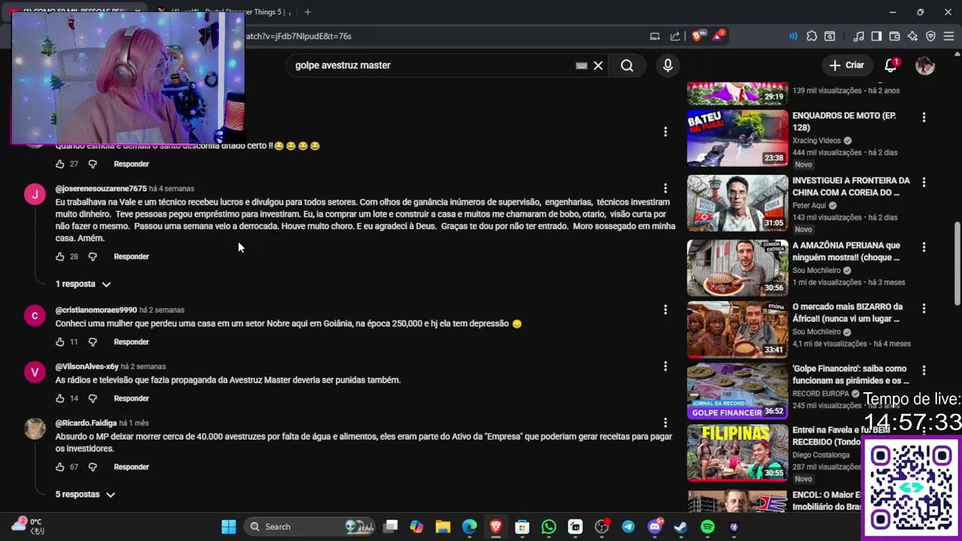Viewport: 962px width, 541px height.
Task: Click the page vertical scrollbar thumb
Action: 957,263
